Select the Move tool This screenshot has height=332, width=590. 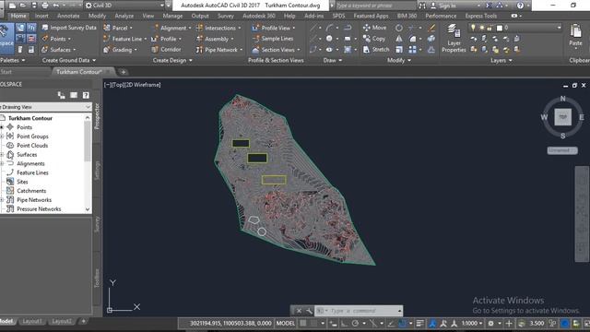click(374, 28)
